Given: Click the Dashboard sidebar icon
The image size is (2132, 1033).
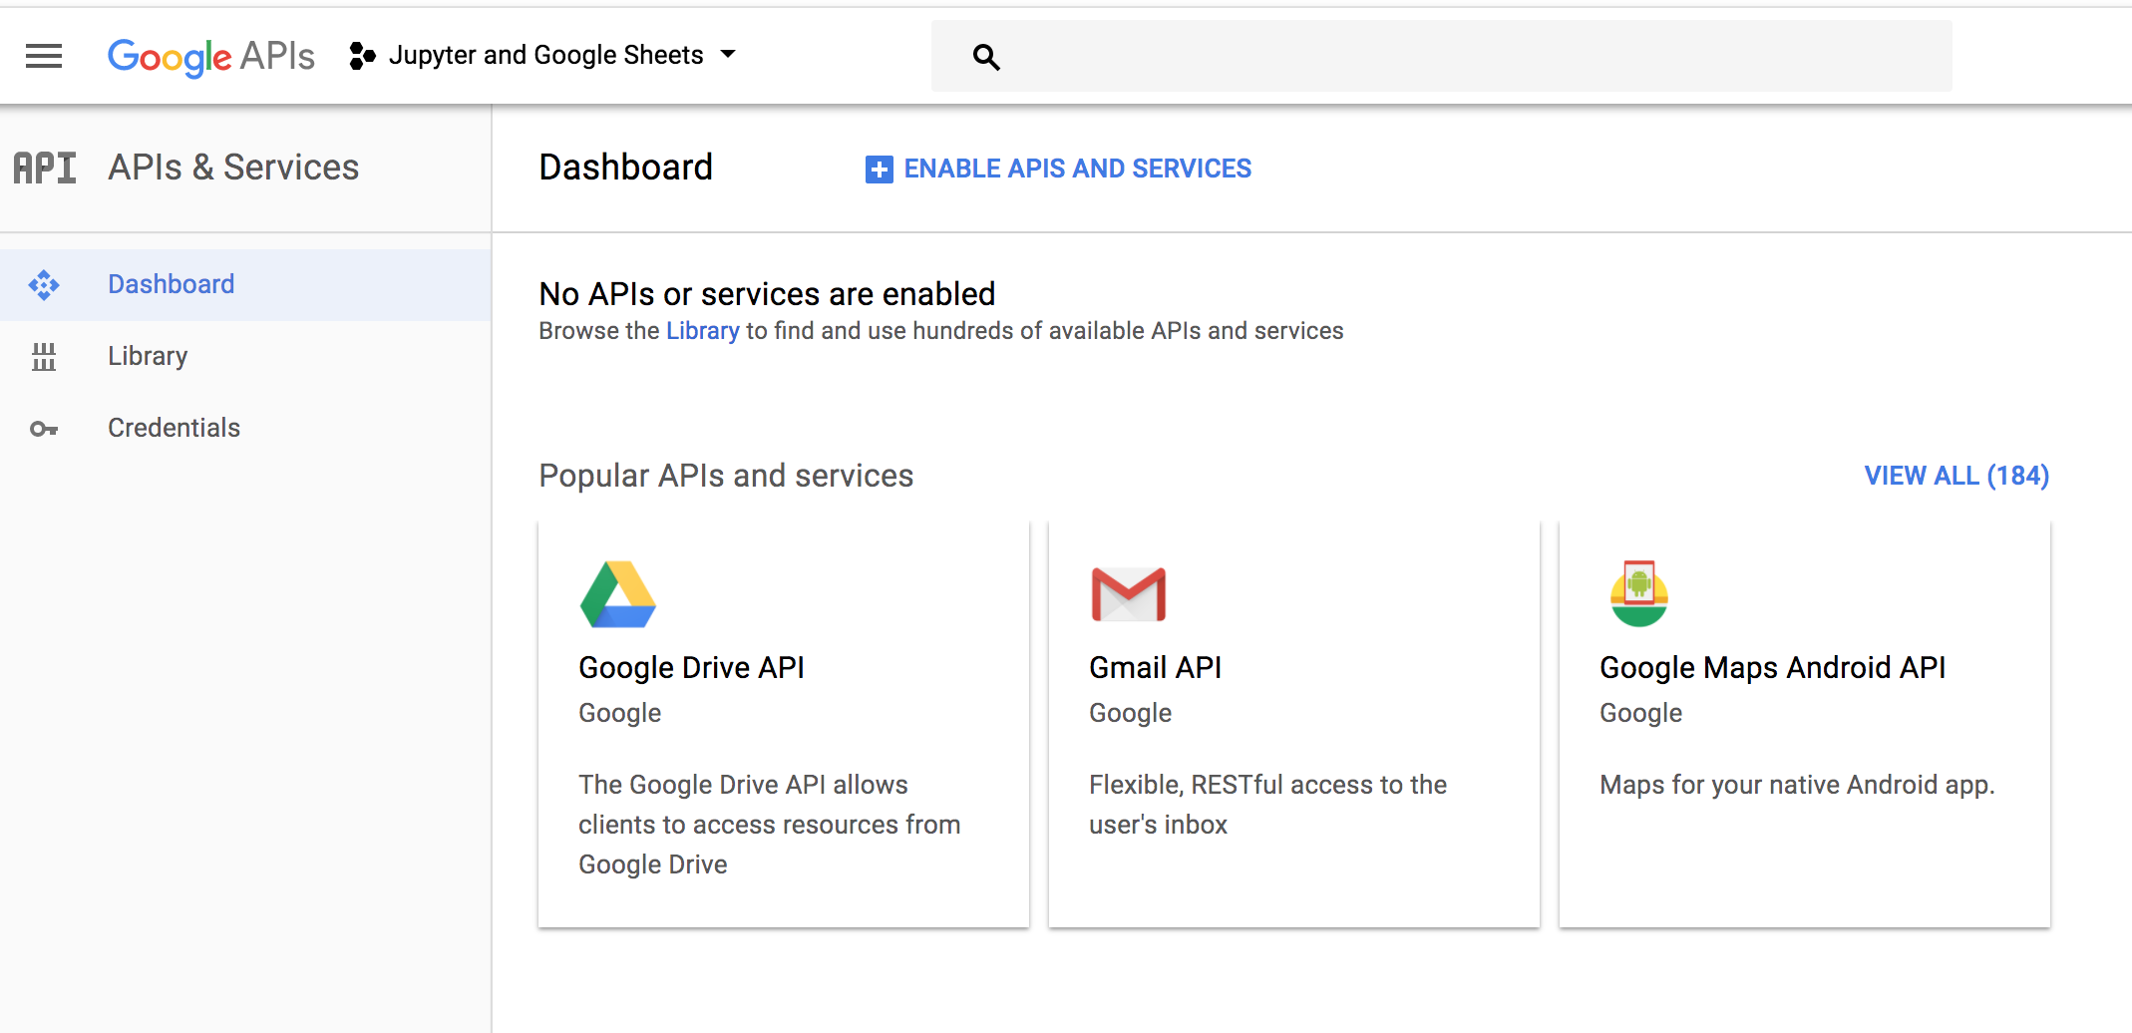Looking at the screenshot, I should click(44, 285).
